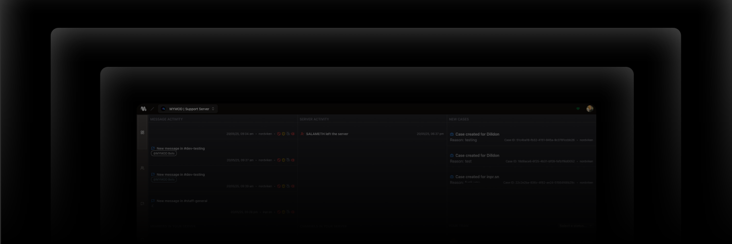Image resolution: width=732 pixels, height=244 pixels.
Task: Open Dilldon case with reason testing
Action: [x=477, y=134]
